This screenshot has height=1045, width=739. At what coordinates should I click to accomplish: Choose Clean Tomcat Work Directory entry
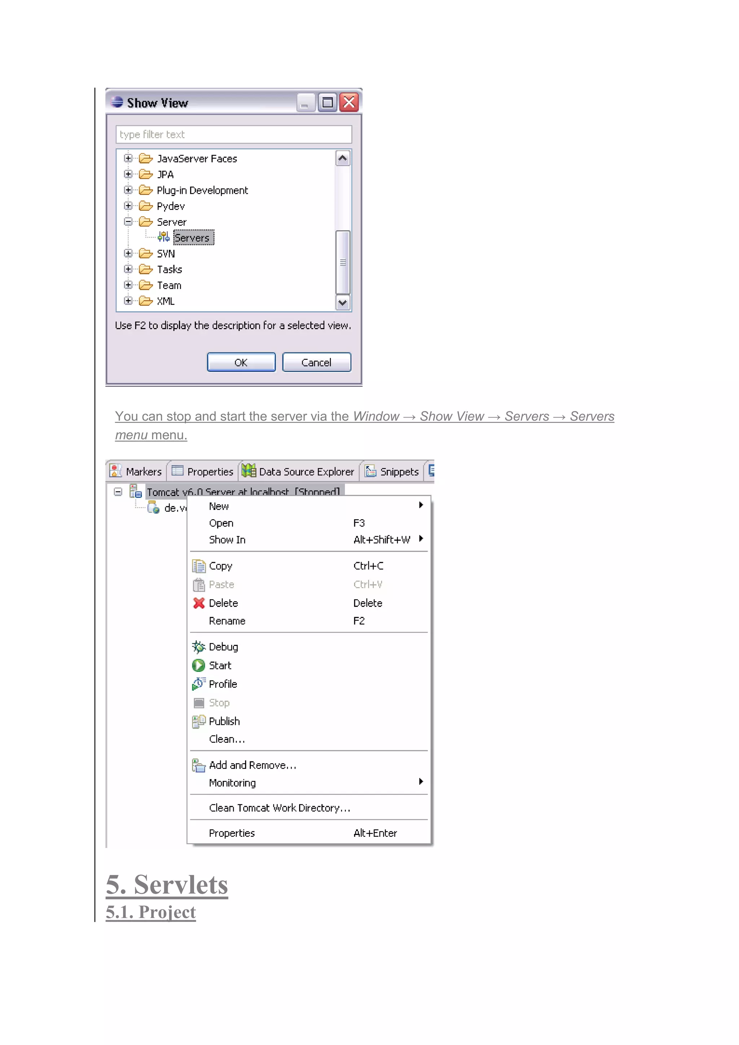coord(279,808)
